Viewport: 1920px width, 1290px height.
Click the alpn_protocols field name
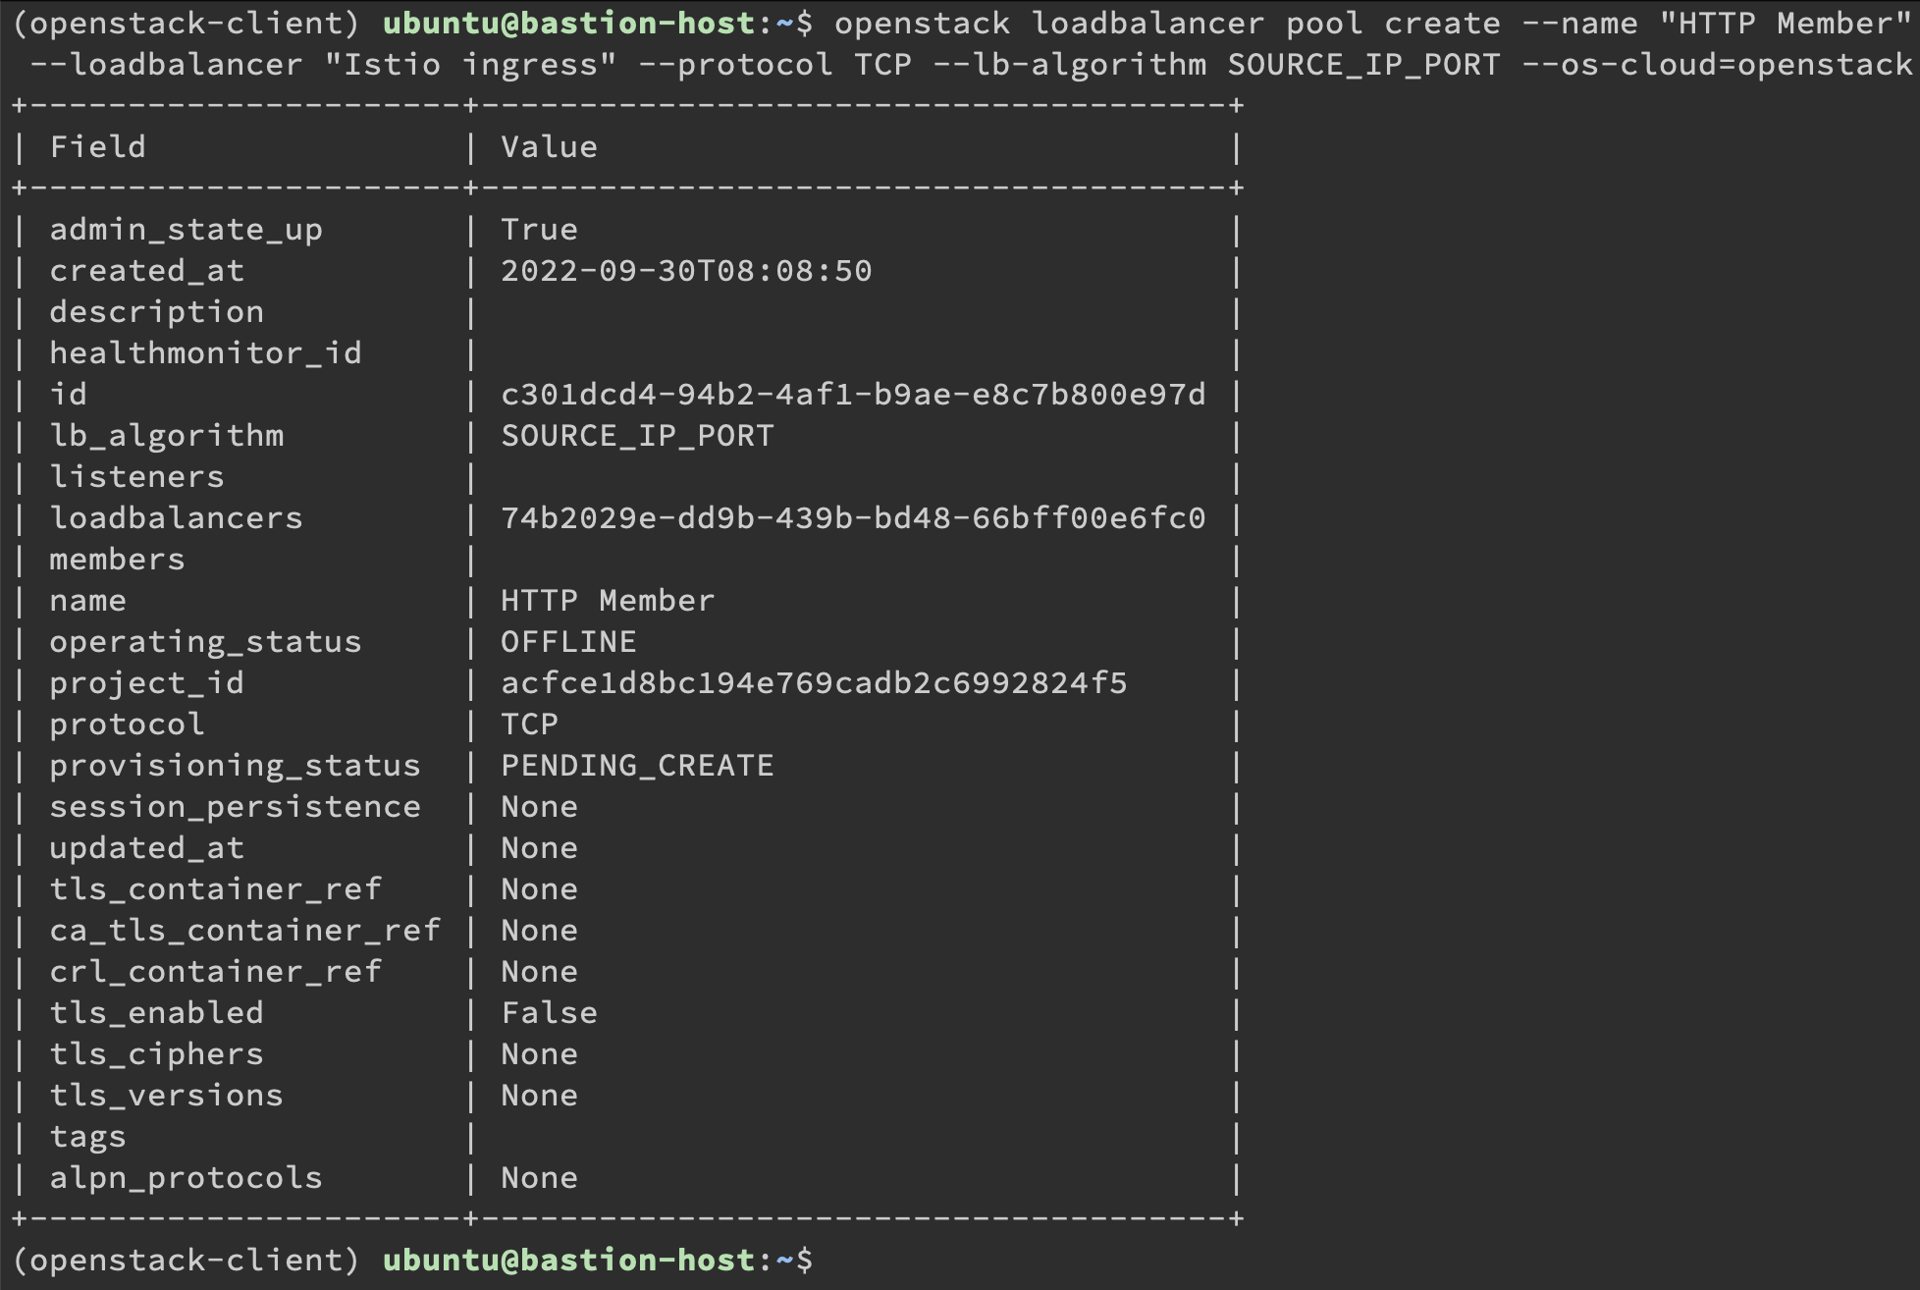click(x=186, y=1178)
